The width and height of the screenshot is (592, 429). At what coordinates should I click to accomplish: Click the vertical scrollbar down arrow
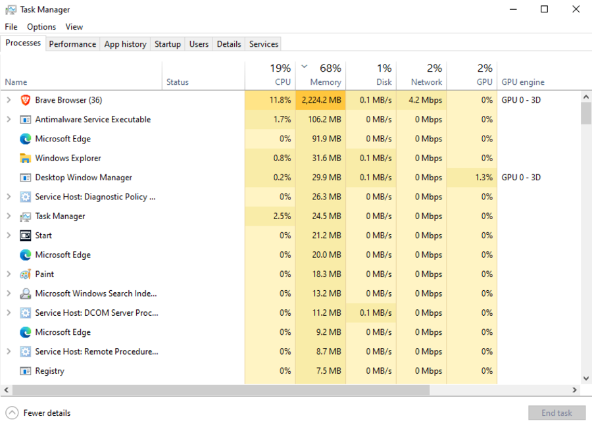tap(586, 378)
